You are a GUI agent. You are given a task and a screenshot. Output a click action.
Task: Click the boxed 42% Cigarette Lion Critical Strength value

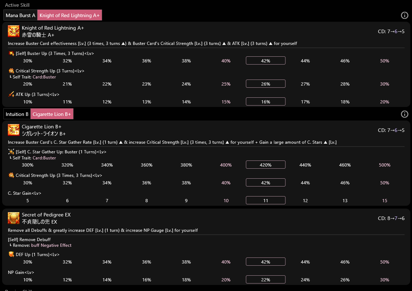[266, 183]
